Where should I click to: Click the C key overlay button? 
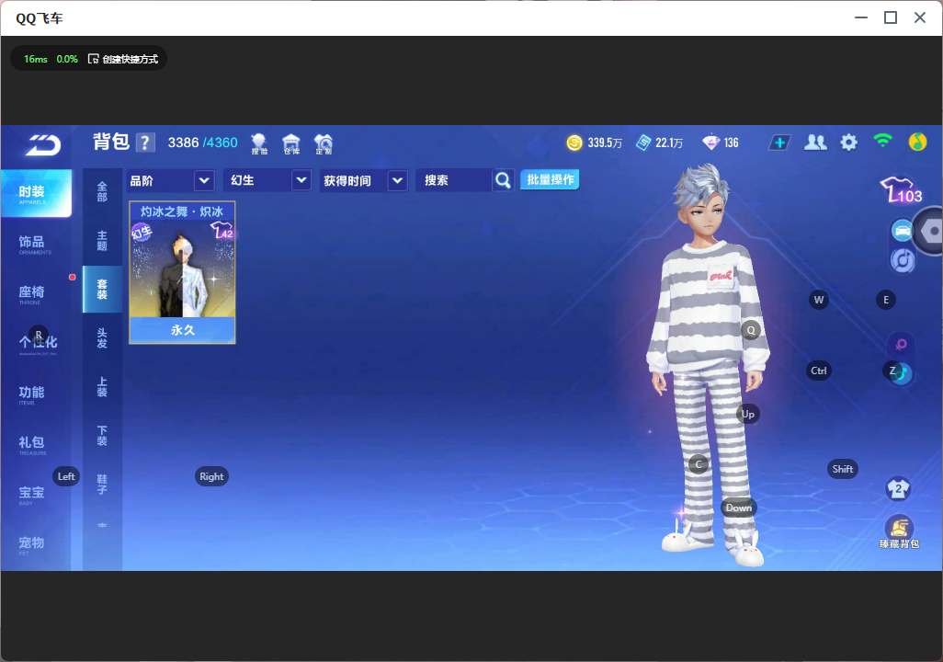pyautogui.click(x=699, y=464)
